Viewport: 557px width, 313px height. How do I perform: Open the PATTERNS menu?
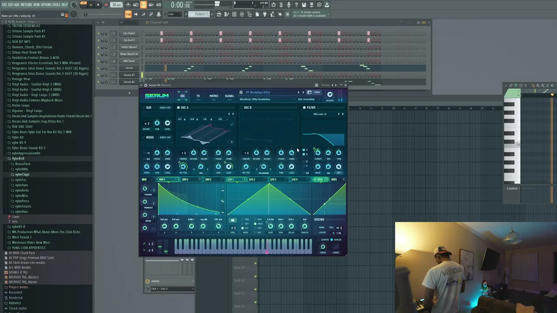(x=26, y=5)
